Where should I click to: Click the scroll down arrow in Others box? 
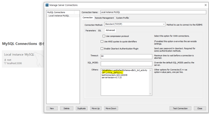point(150,94)
